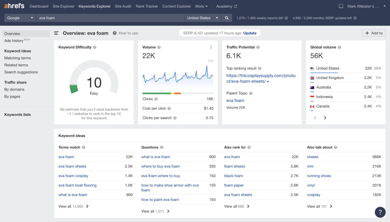Screen dimensions: 390x222
Task: Click help icon next to Top ranking result
Action: click(260, 68)
